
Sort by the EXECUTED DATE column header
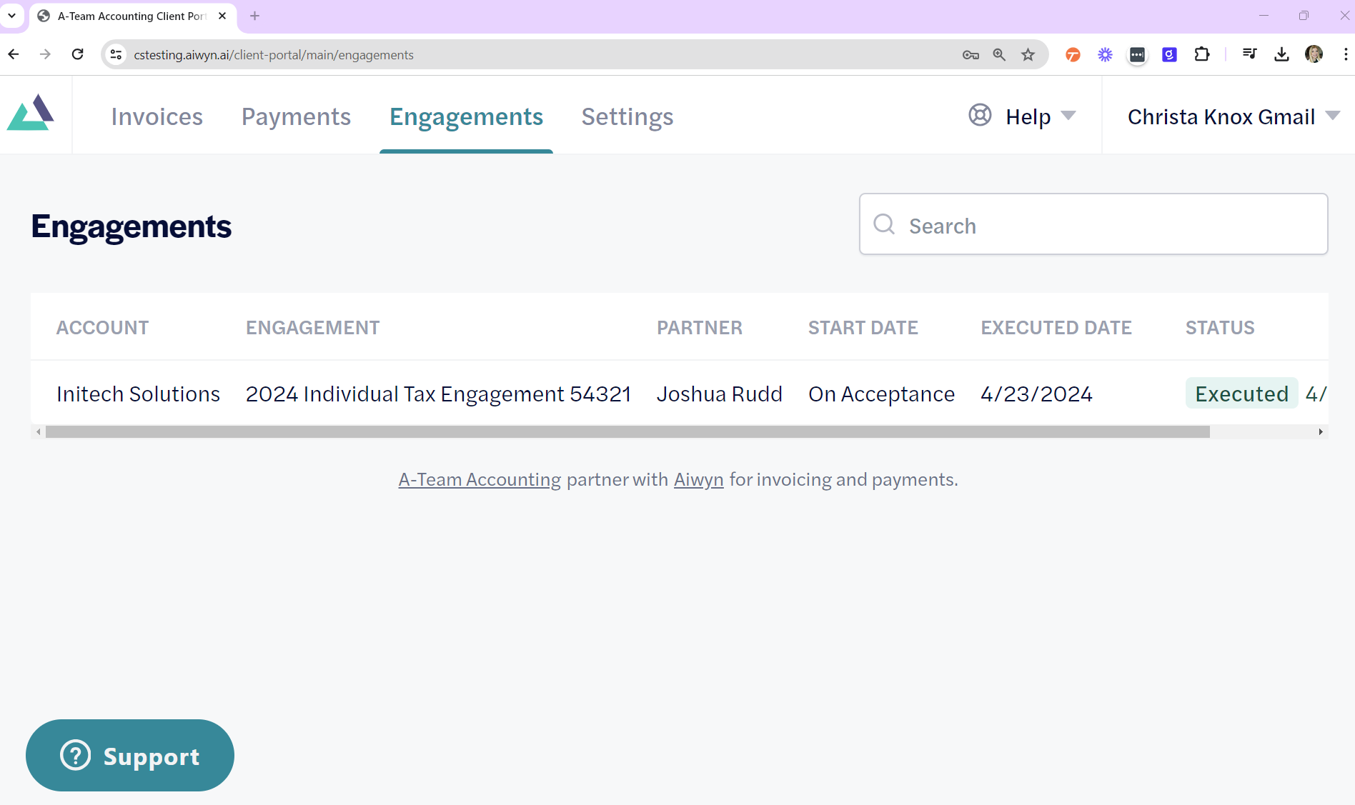point(1056,327)
